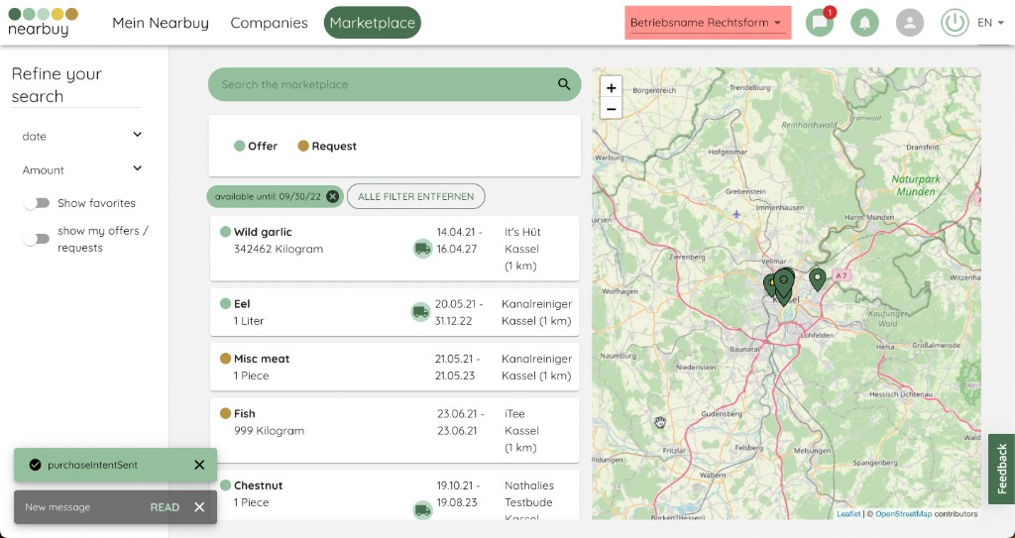Click the delivery truck icon for Eel
This screenshot has height=538, width=1015.
(x=420, y=312)
